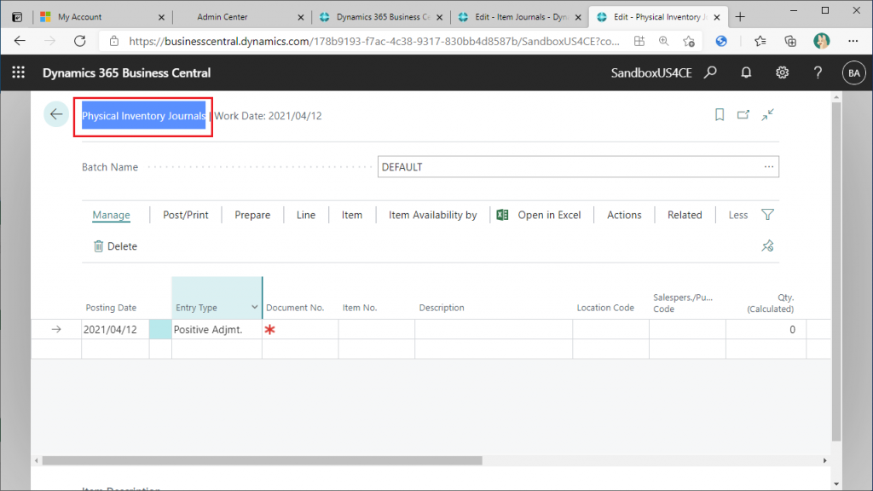This screenshot has width=873, height=491.
Task: Show fewer options with Less
Action: click(738, 215)
